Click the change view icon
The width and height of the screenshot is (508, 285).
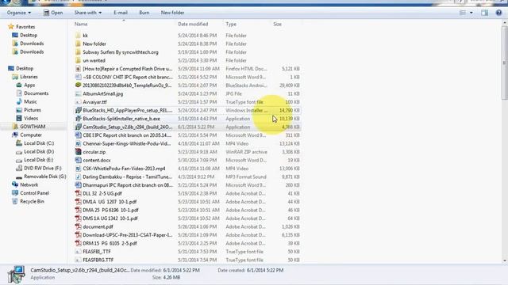coord(463,13)
